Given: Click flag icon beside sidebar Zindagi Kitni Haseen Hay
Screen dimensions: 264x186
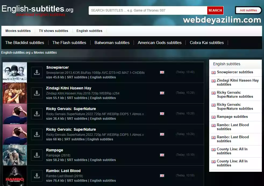Looking at the screenshot, I should point(213,81).
